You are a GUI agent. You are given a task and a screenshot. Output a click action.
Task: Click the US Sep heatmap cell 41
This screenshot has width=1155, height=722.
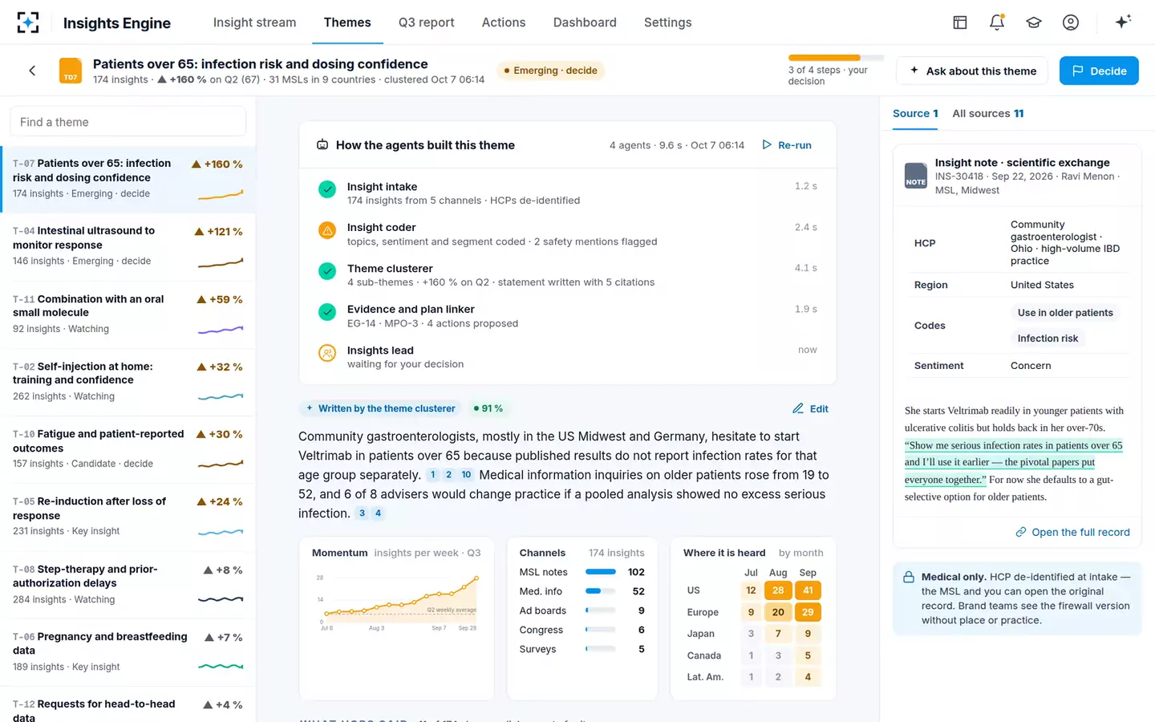pos(808,590)
